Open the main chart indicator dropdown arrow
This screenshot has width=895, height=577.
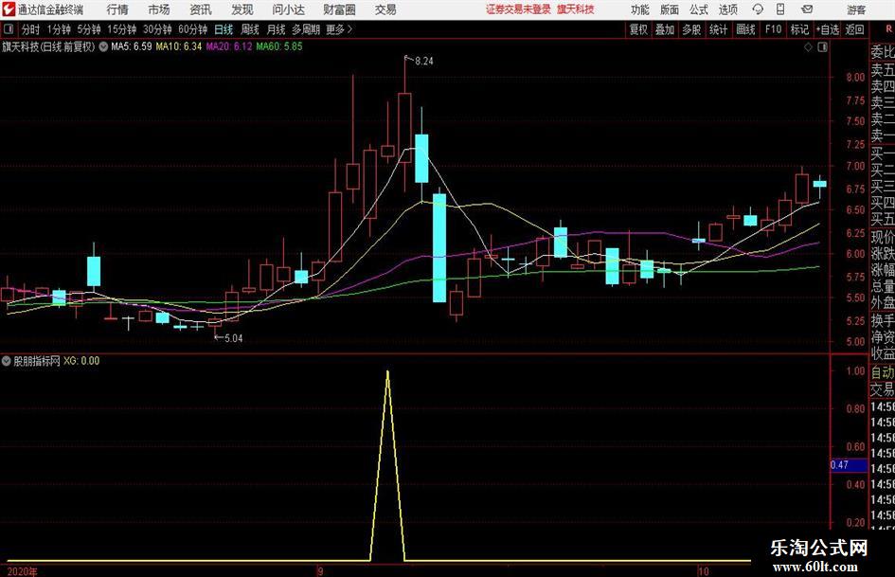coord(103,46)
